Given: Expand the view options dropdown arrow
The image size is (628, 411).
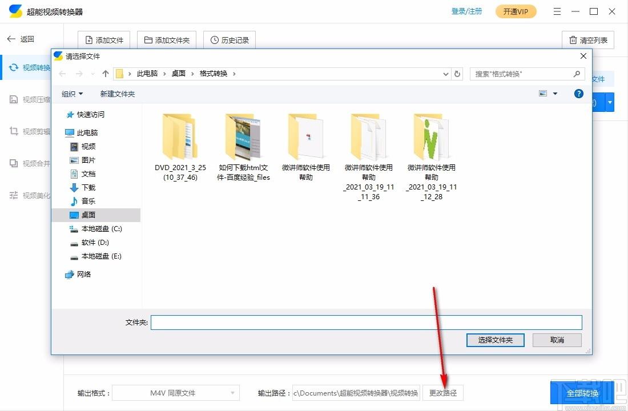Looking at the screenshot, I should tap(555, 94).
